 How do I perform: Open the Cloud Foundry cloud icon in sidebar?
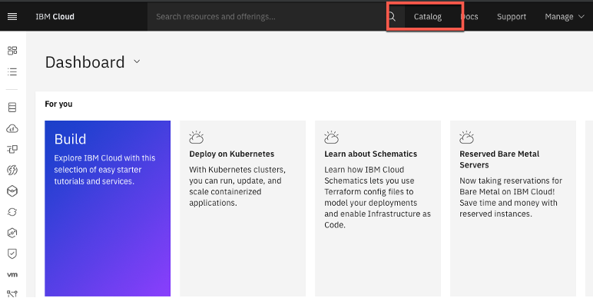[x=12, y=129]
